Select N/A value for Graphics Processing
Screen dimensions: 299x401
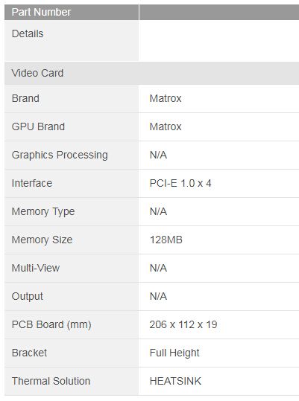coord(158,155)
